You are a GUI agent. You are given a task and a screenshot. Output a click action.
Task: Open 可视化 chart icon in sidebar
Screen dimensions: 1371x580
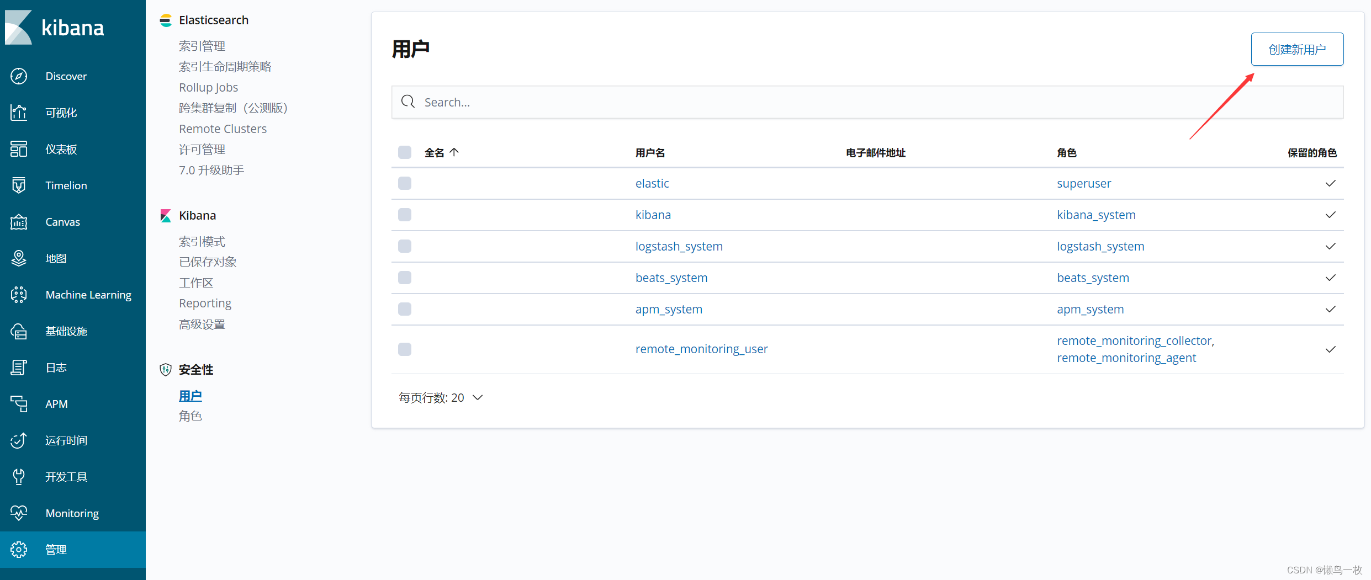(x=19, y=113)
